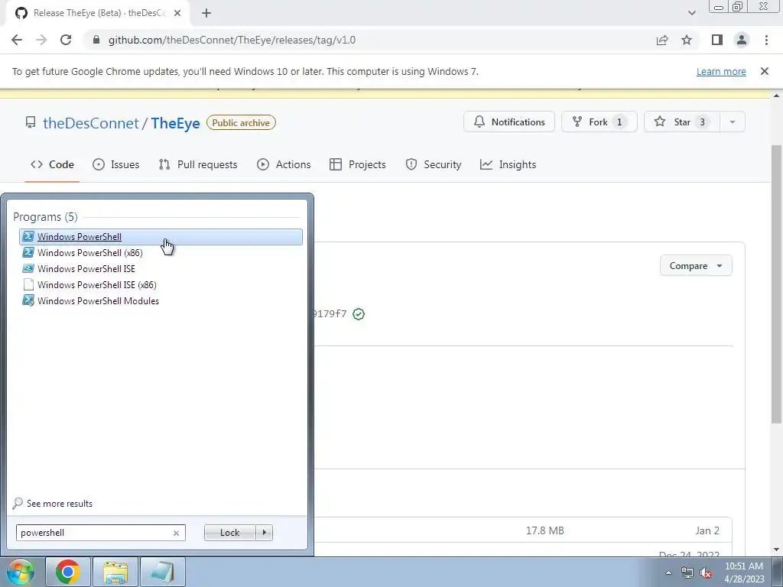This screenshot has width=783, height=587.
Task: Click the address bar URL
Action: pos(232,40)
